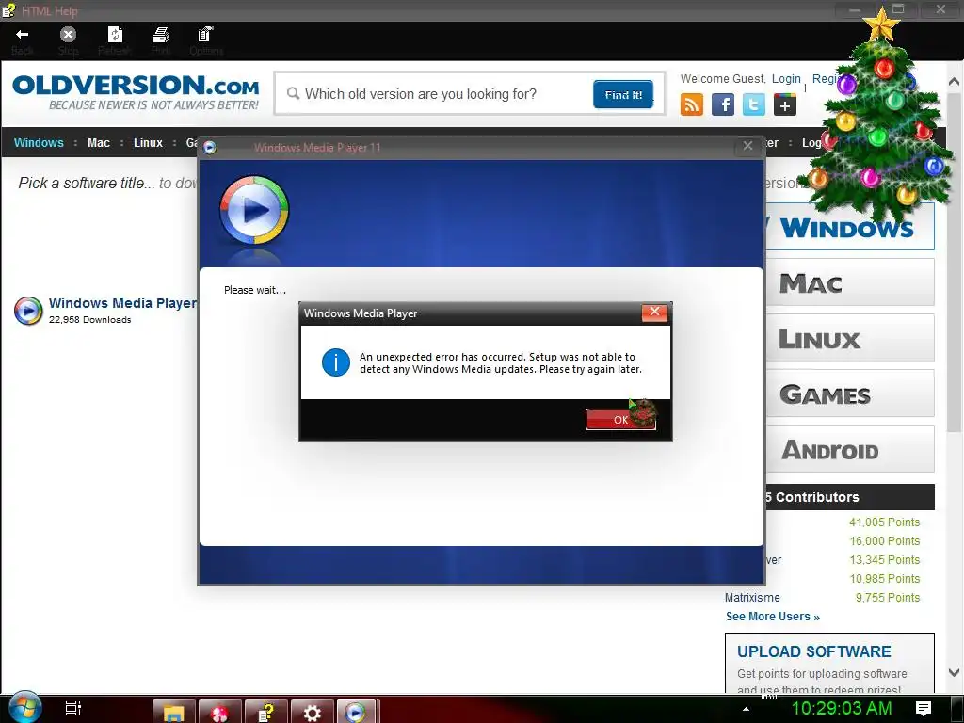
Task: Click the blue information icon in the dialog
Action: (336, 362)
